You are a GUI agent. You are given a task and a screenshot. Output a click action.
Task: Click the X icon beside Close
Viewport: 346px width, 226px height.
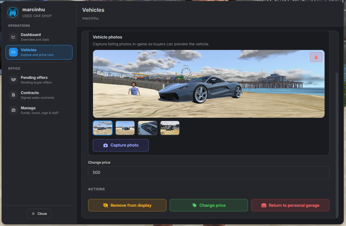click(33, 214)
